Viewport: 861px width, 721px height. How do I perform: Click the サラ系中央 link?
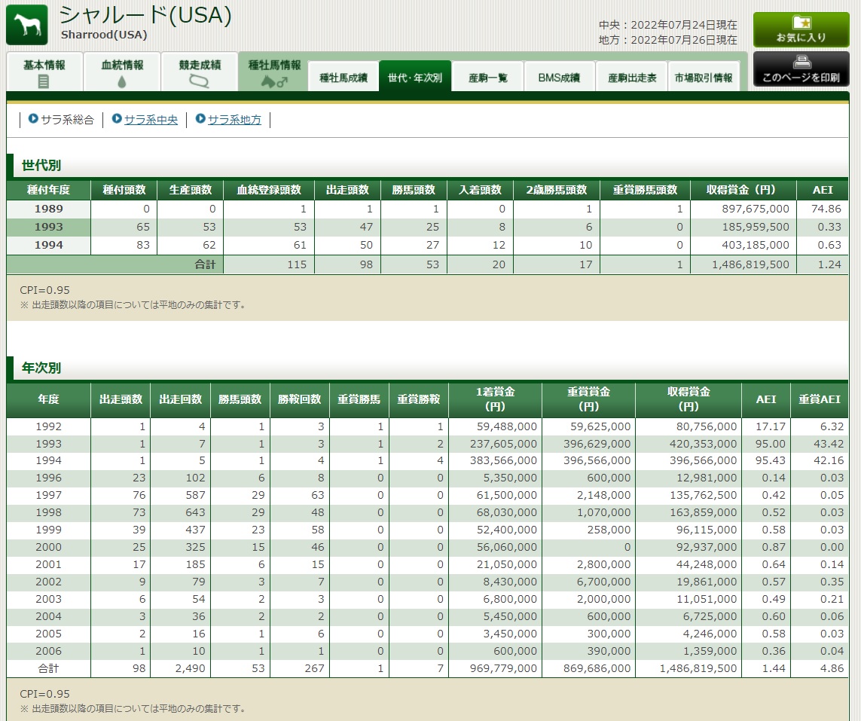click(x=151, y=120)
